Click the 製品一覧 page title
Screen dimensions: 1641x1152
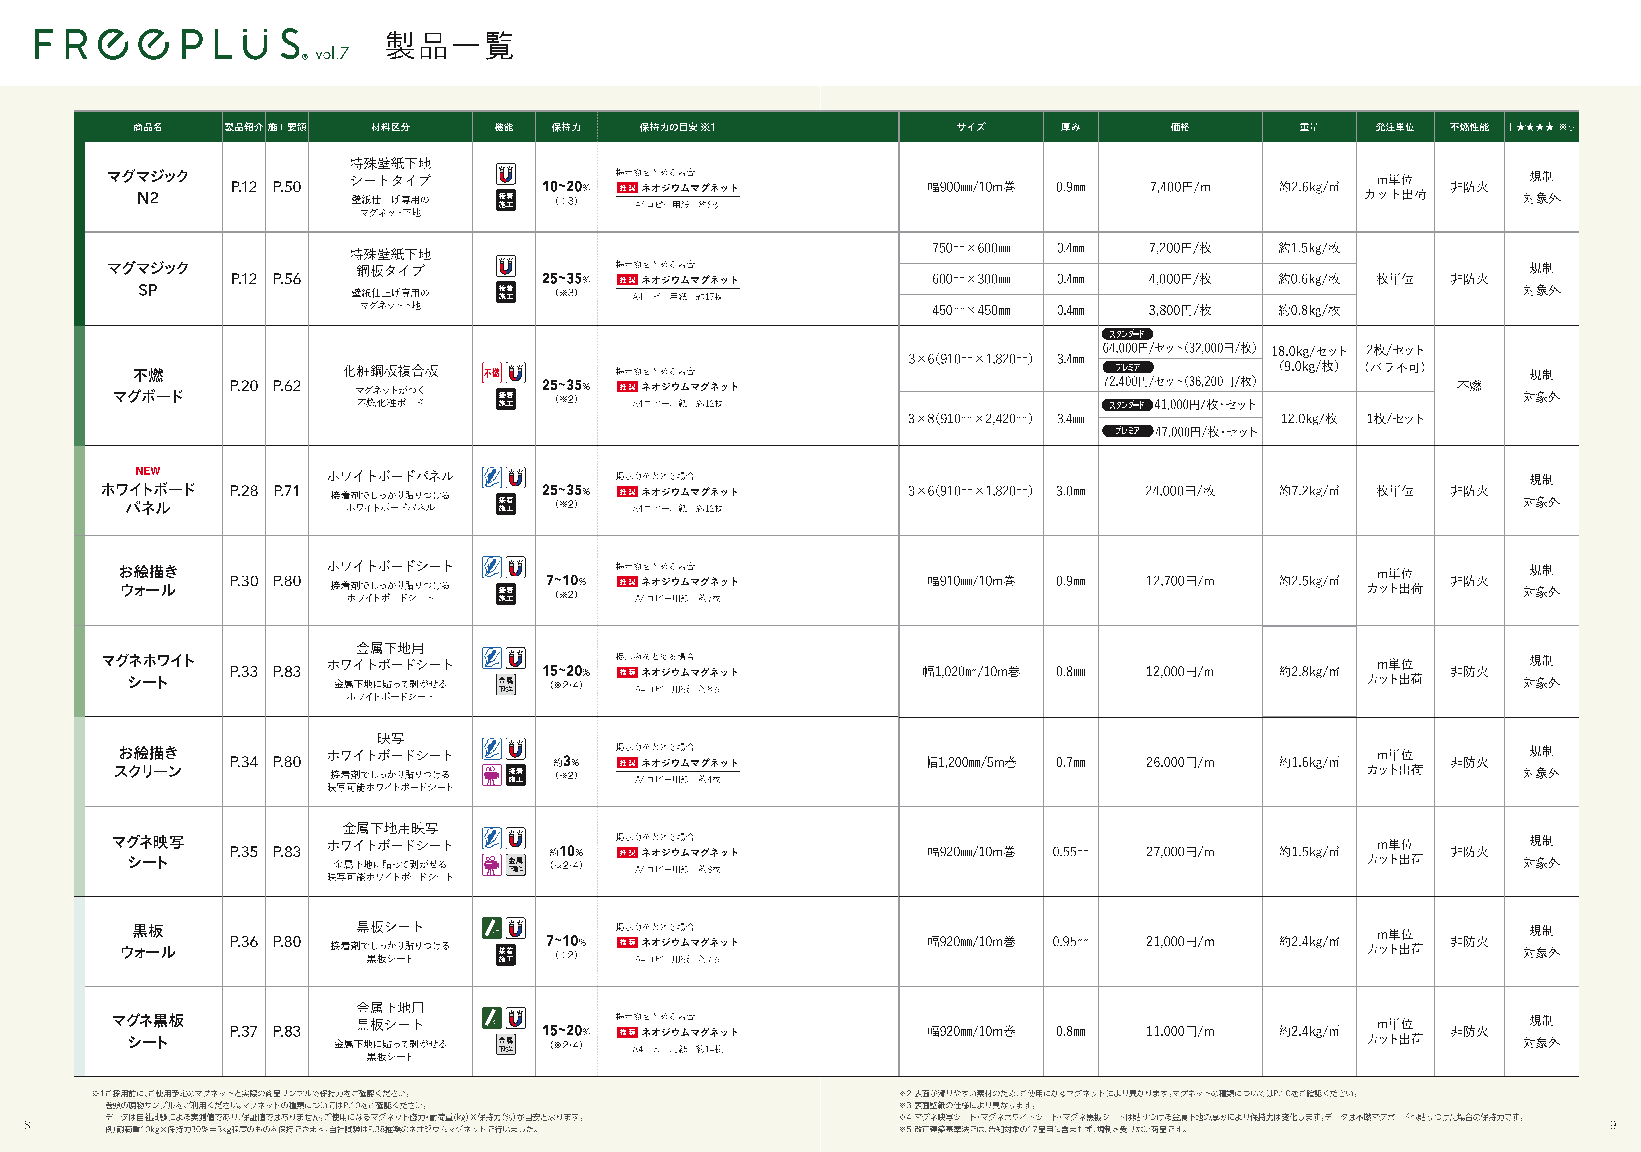(x=450, y=46)
